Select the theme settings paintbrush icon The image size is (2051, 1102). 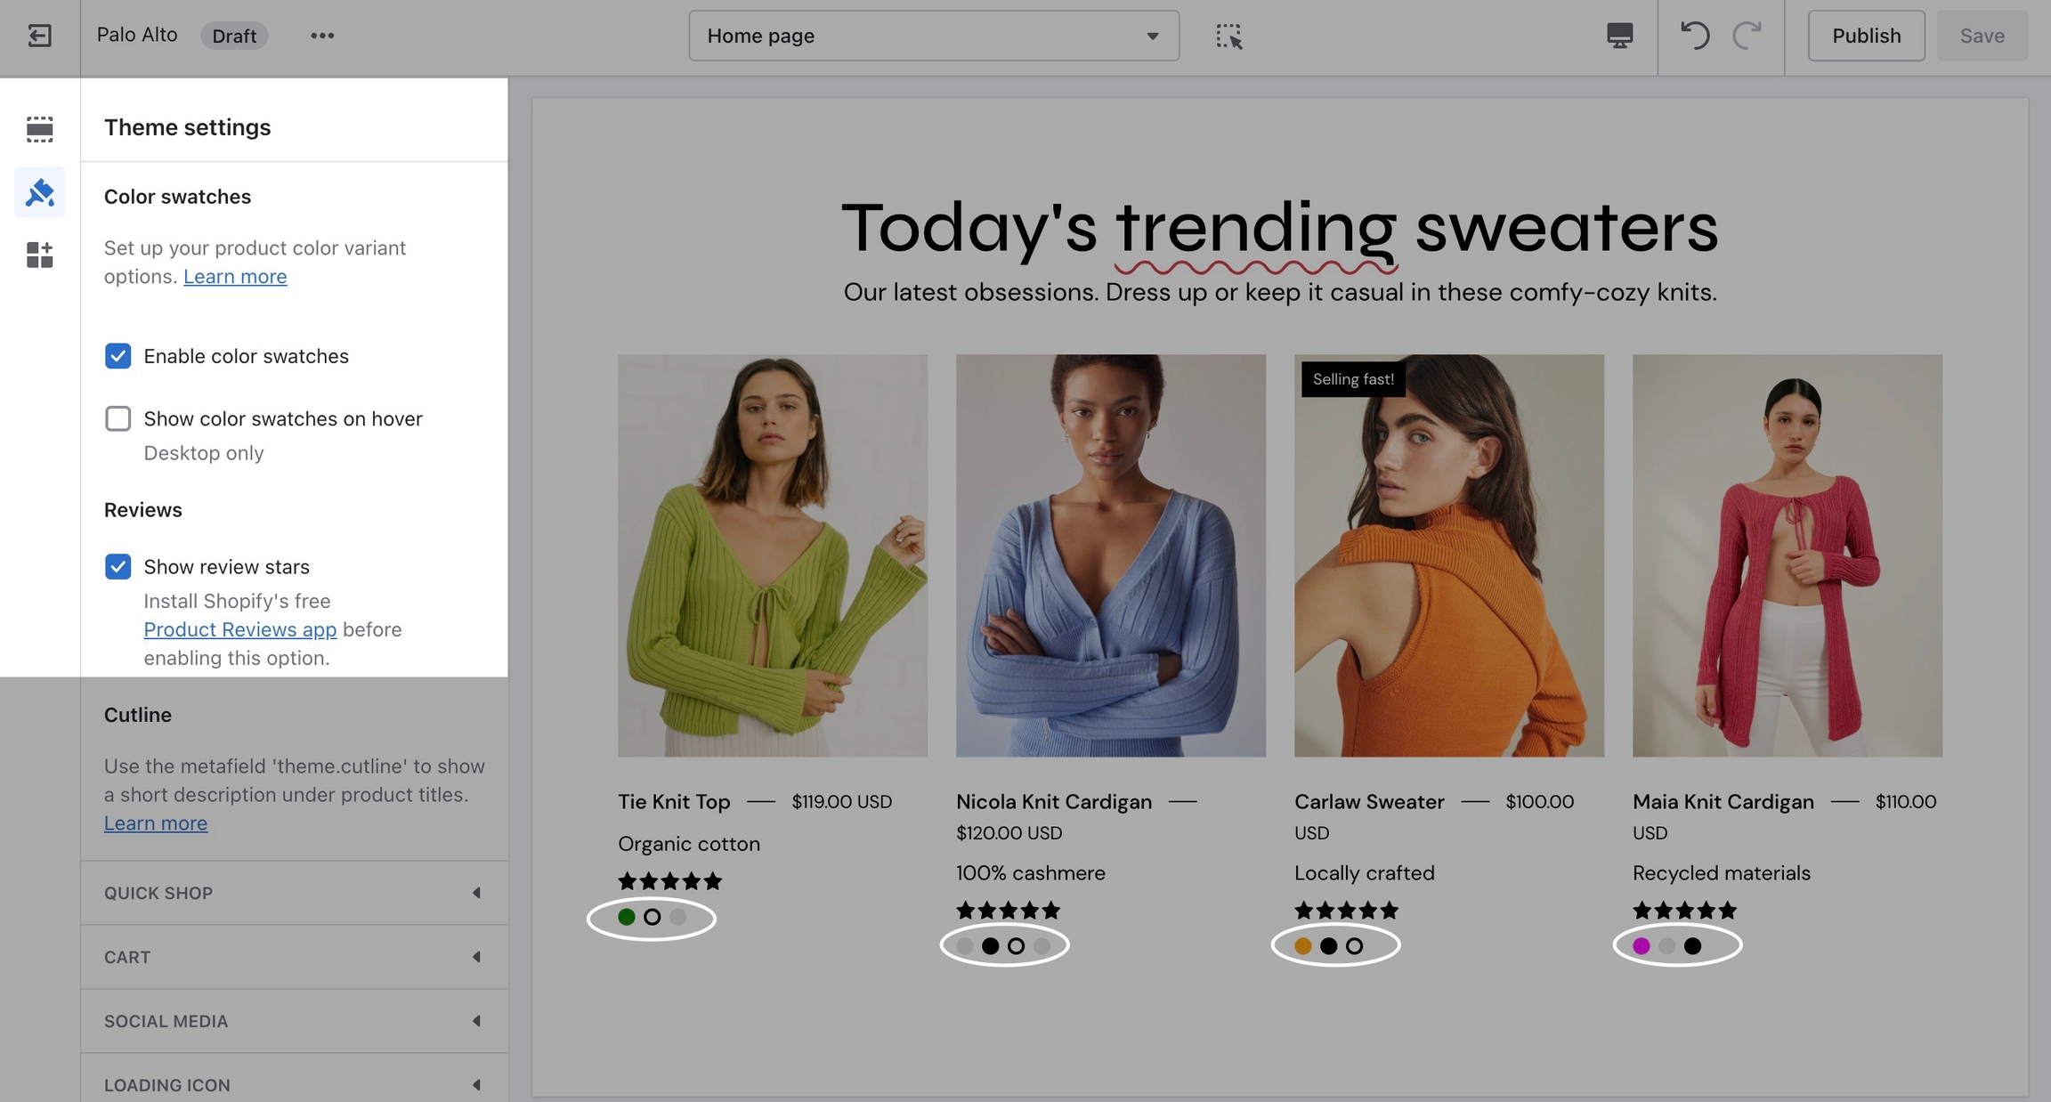coord(39,192)
